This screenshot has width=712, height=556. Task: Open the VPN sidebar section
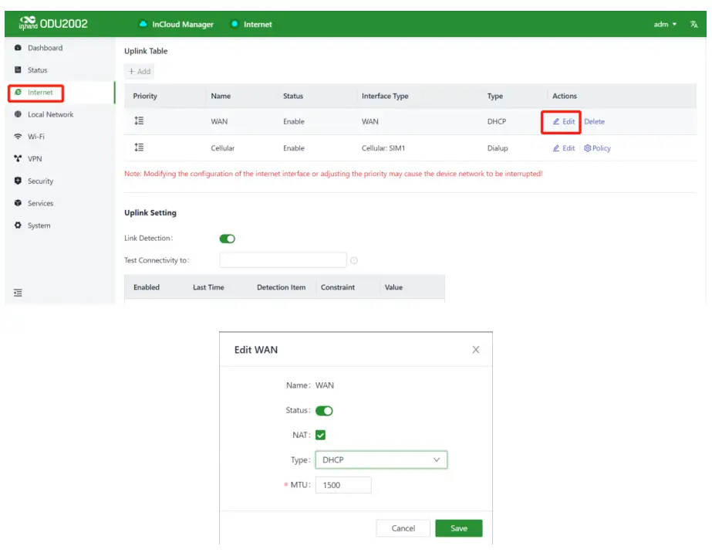tap(34, 159)
